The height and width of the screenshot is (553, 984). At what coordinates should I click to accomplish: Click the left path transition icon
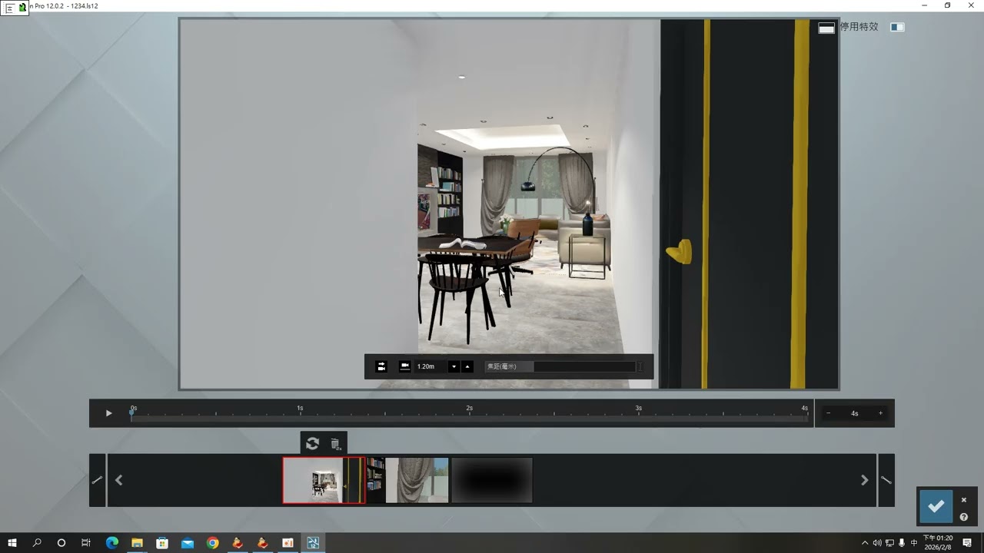pyautogui.click(x=98, y=480)
